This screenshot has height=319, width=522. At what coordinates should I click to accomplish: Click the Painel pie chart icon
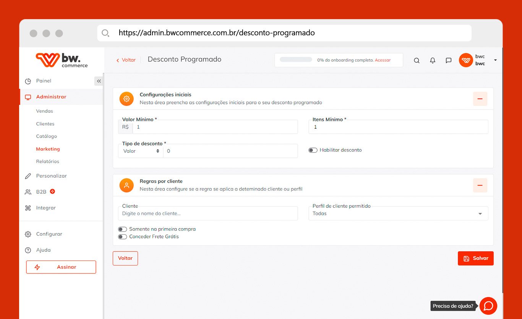pyautogui.click(x=28, y=81)
